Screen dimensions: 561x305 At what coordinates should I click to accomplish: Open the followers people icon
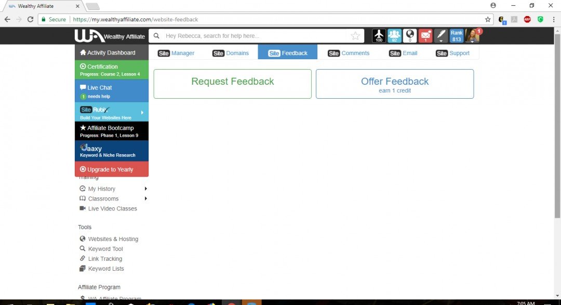coord(394,36)
